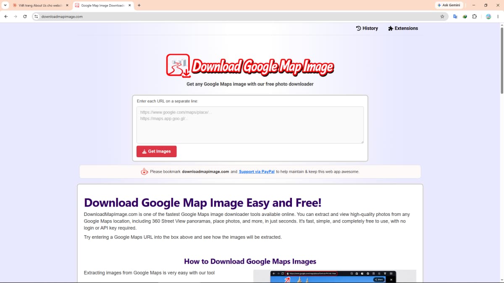Click the tutorial screenshot thumbnail
This screenshot has width=504, height=283.
pos(335,276)
